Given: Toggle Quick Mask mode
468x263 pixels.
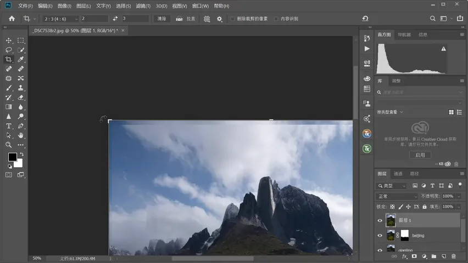Looking at the screenshot, I should click(9, 175).
